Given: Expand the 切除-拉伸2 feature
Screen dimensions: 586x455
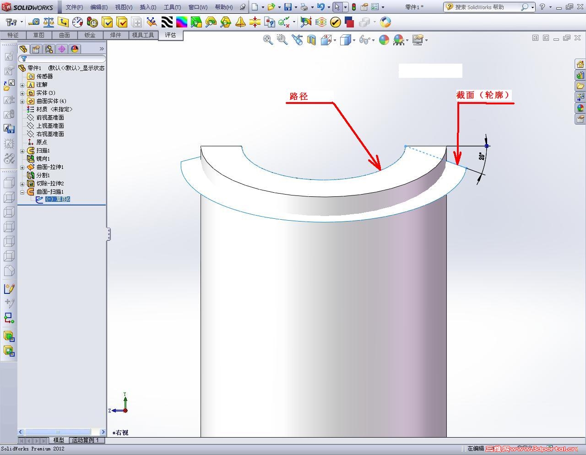Looking at the screenshot, I should 22,184.
